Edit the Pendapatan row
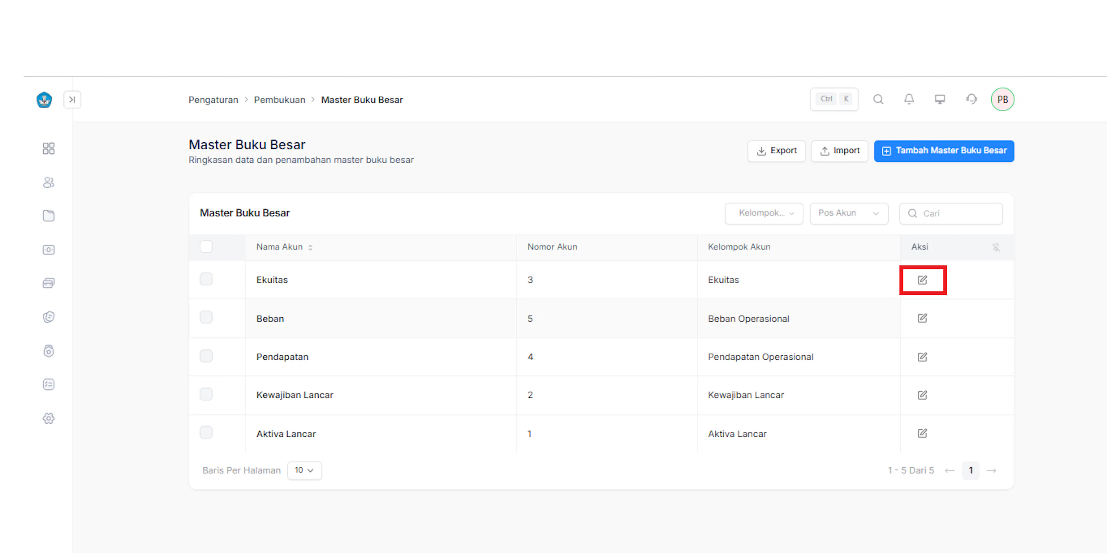 [x=922, y=357]
